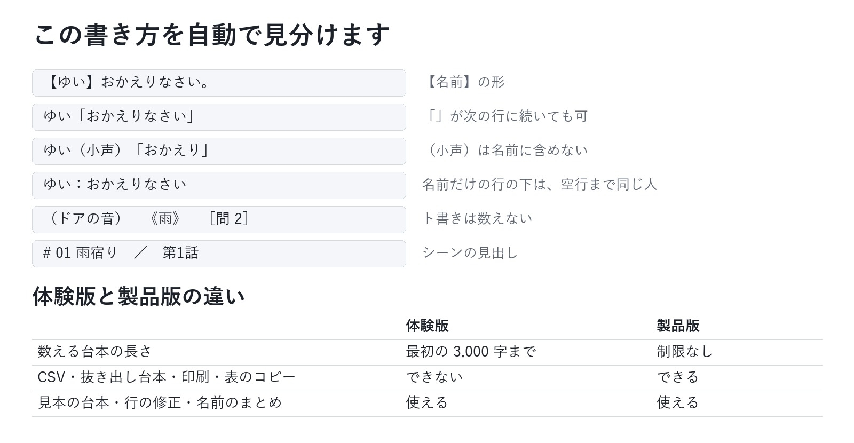Click the ト書きは数えない description
Image resolution: width=854 pixels, height=443 pixels.
[477, 219]
